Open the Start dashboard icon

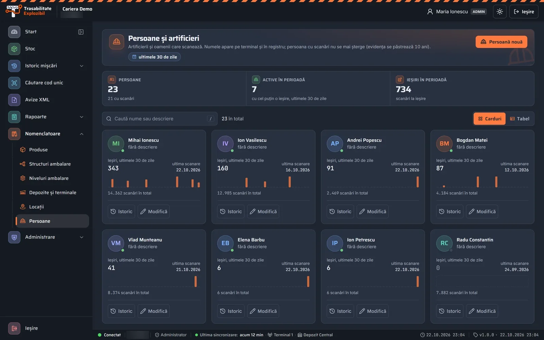14,32
